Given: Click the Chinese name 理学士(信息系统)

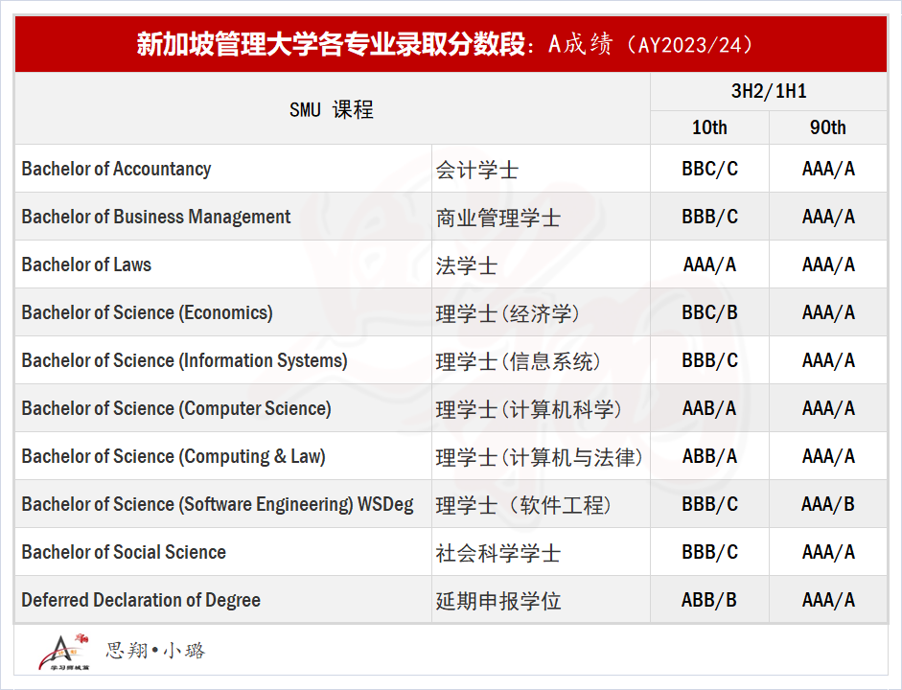Looking at the screenshot, I should click(x=519, y=361).
